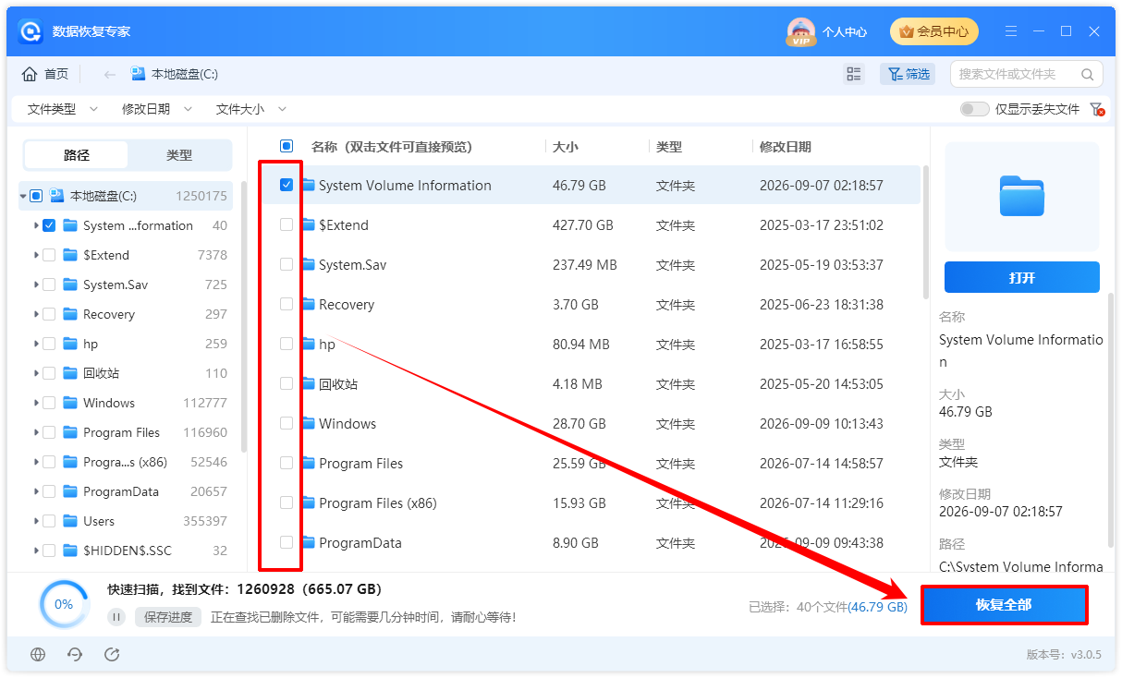
Task: Click the 保存进度 button
Action: click(168, 617)
